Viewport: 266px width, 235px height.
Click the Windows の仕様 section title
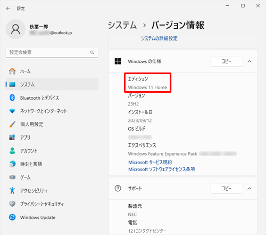click(145, 61)
